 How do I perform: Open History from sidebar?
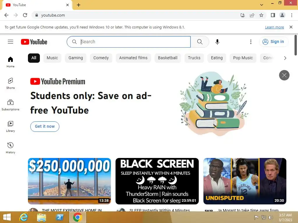click(x=10, y=148)
